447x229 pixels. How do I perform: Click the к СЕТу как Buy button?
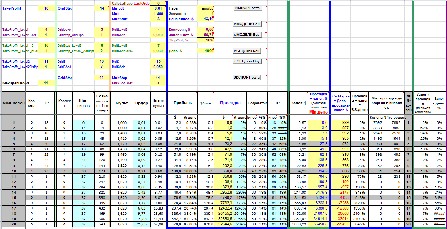tap(247, 61)
